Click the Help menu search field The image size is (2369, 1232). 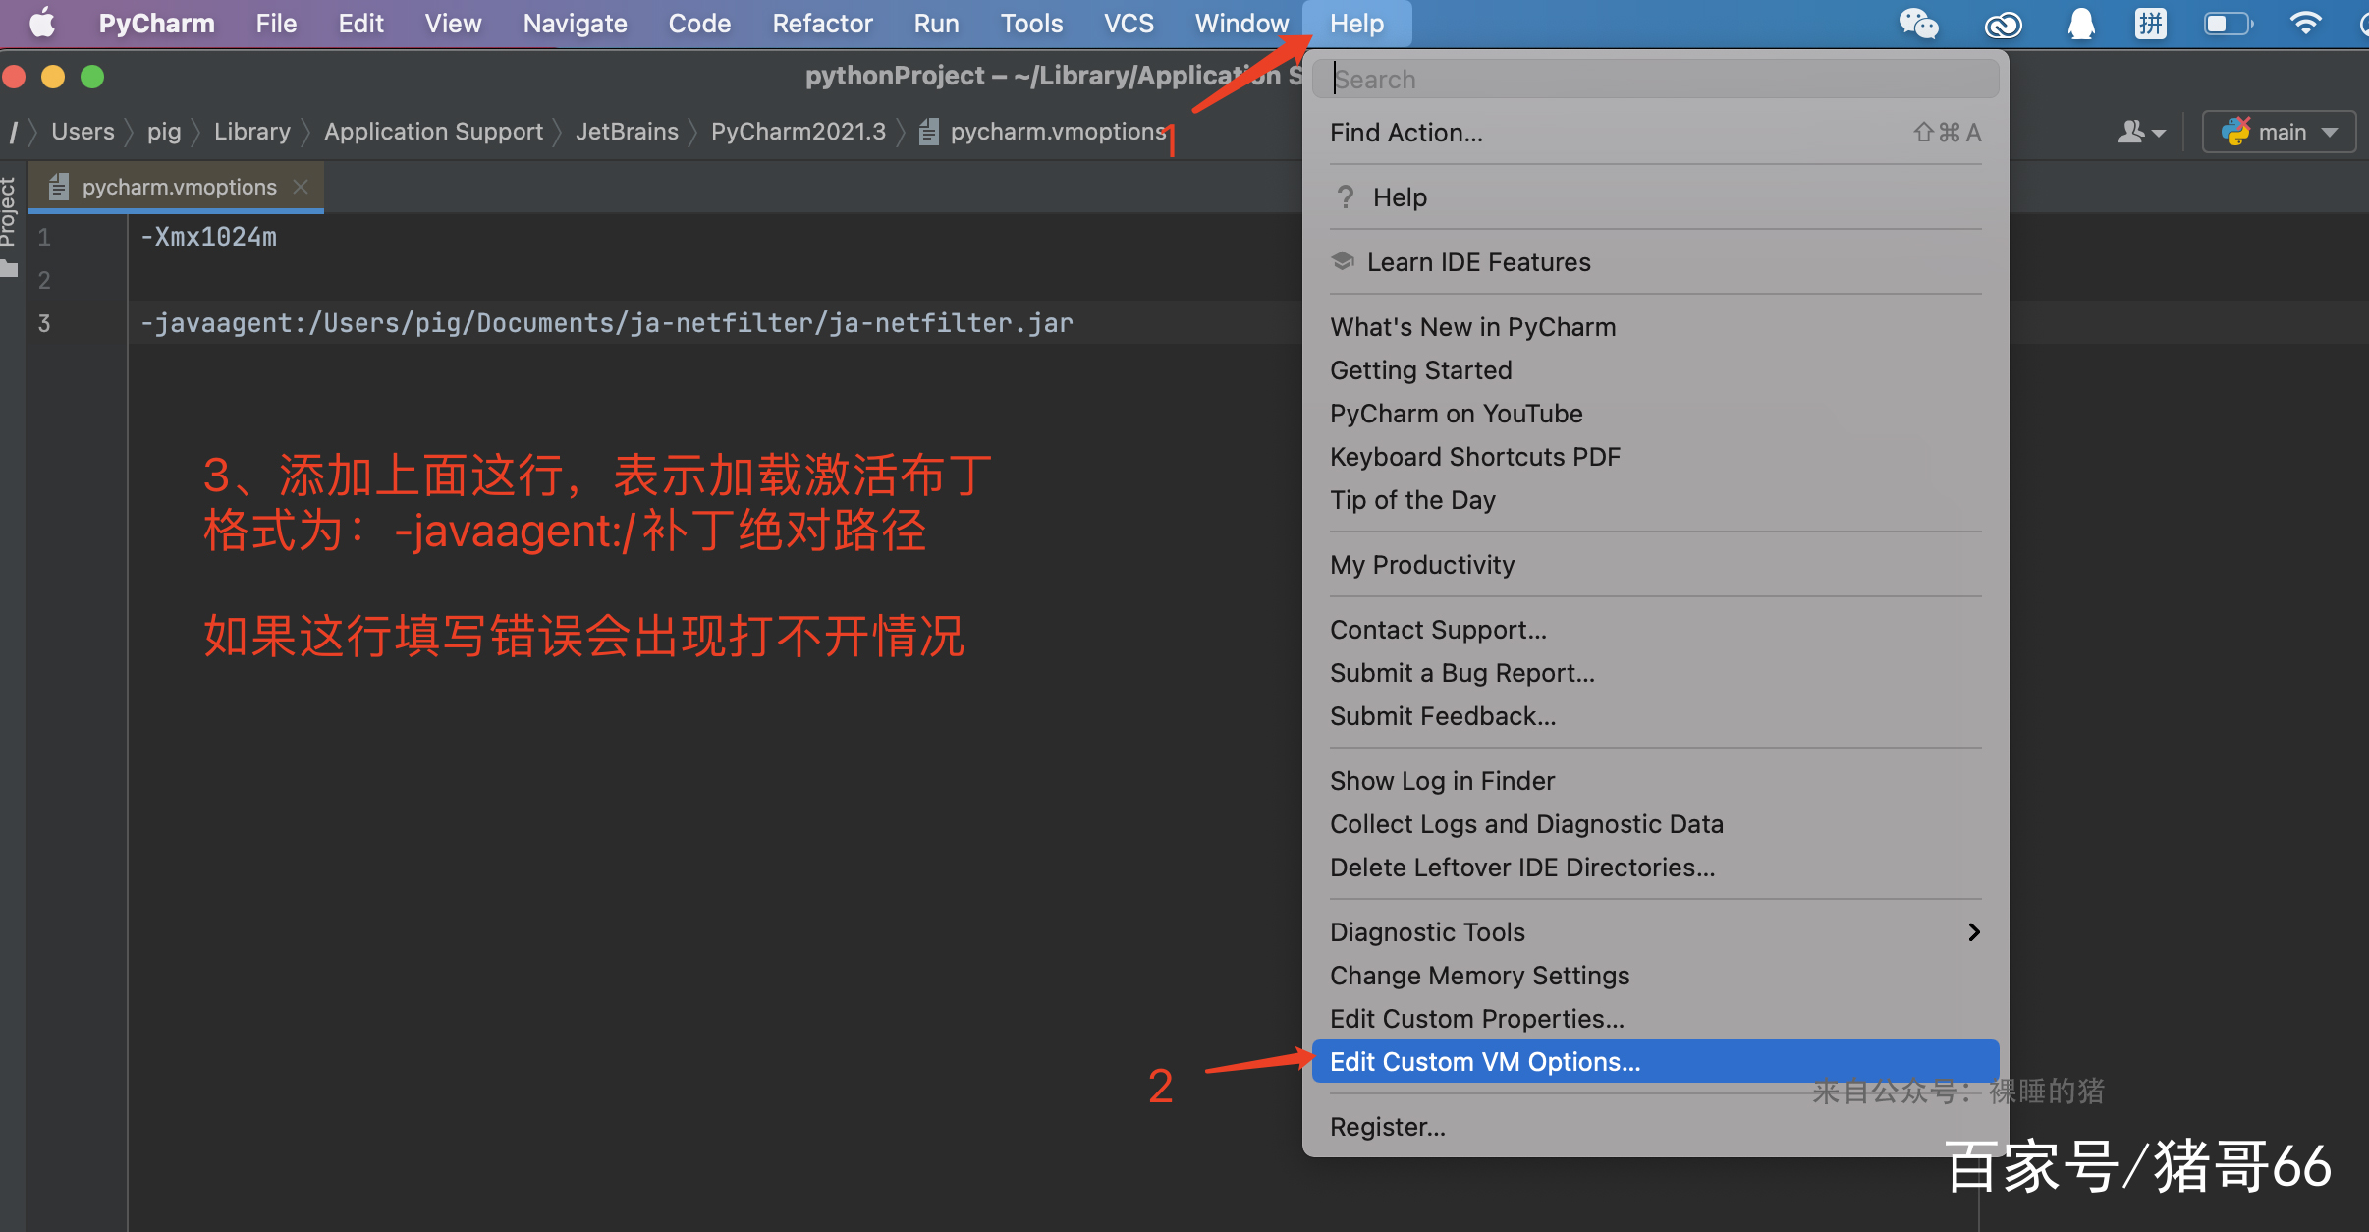pos(1655,79)
